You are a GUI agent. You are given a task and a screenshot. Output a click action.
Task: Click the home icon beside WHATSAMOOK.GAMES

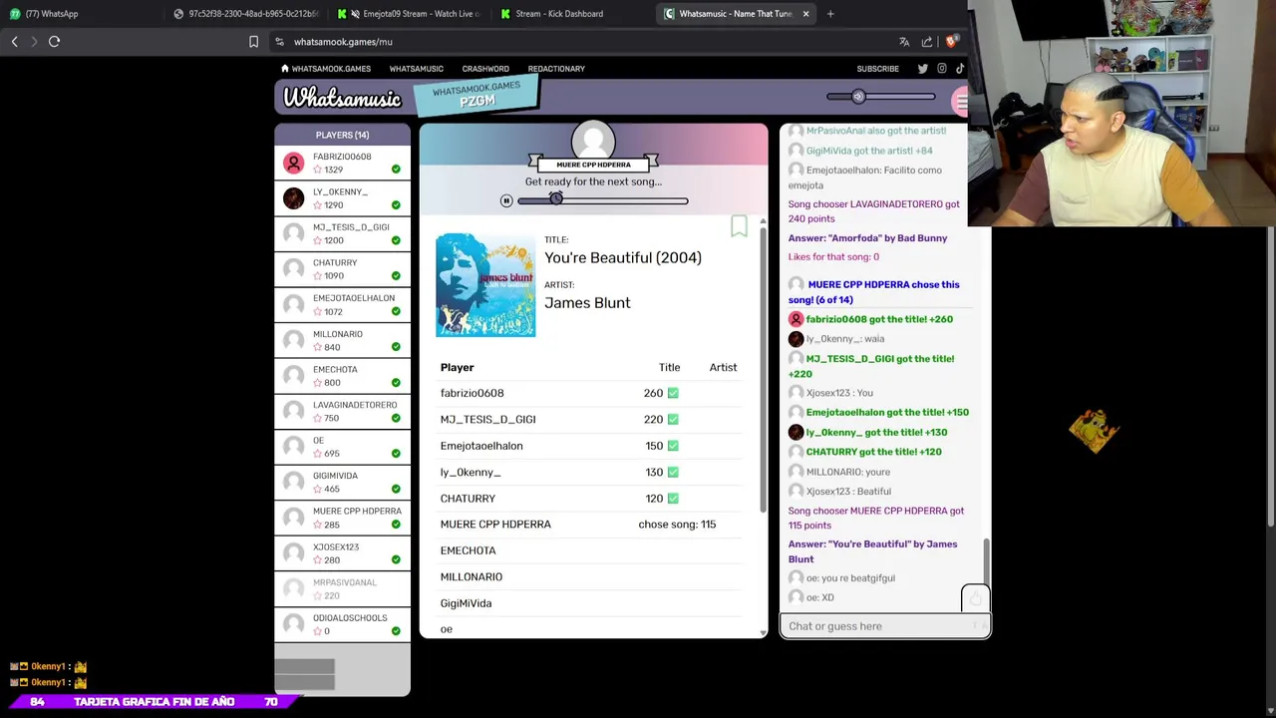pyautogui.click(x=285, y=69)
